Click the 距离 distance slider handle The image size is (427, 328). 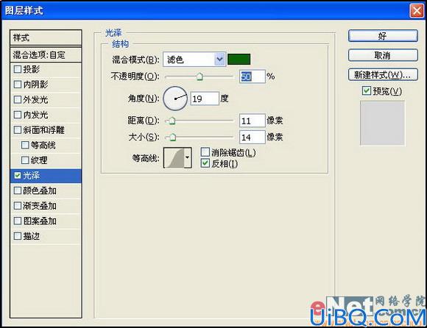point(172,121)
